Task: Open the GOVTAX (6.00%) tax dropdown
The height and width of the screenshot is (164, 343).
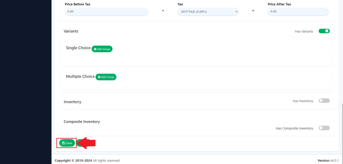Action: point(208,11)
